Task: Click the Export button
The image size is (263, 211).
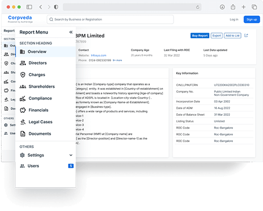Action: pyautogui.click(x=217, y=36)
